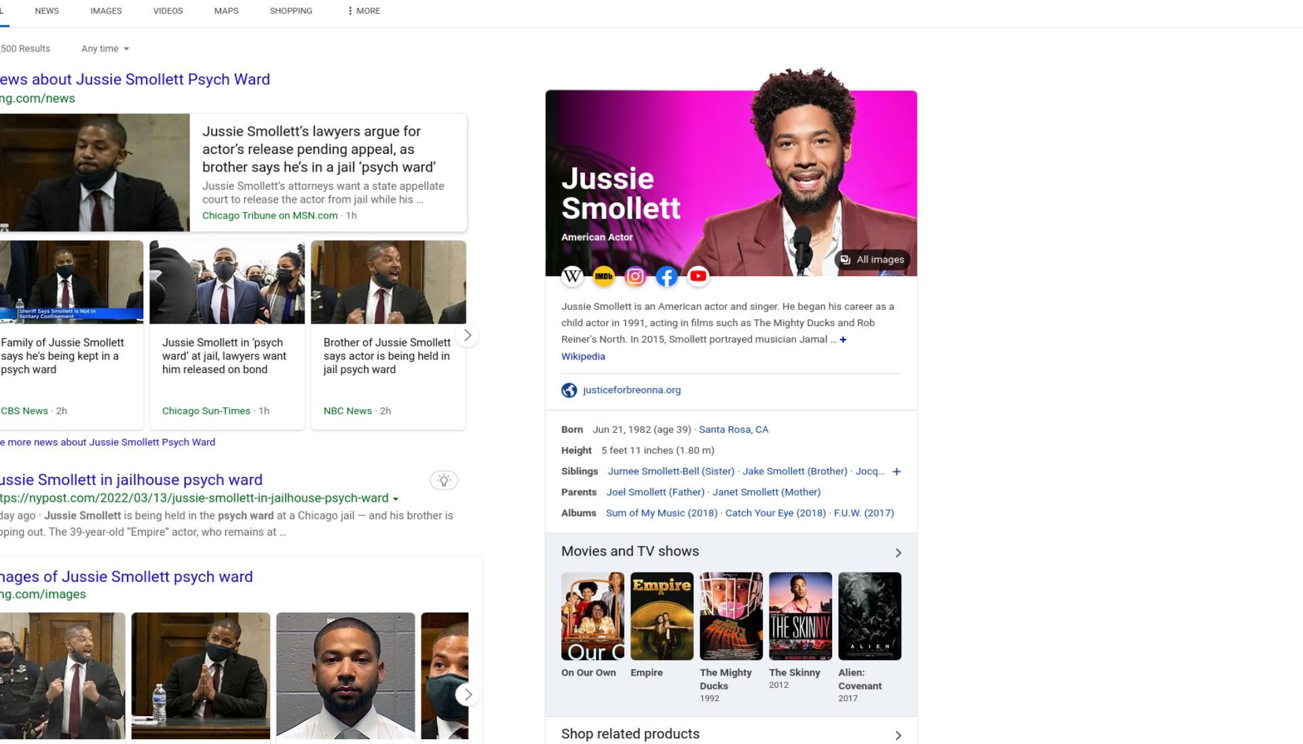Open Catch Your Eye (2018) album
This screenshot has width=1303, height=744.
tap(776, 513)
